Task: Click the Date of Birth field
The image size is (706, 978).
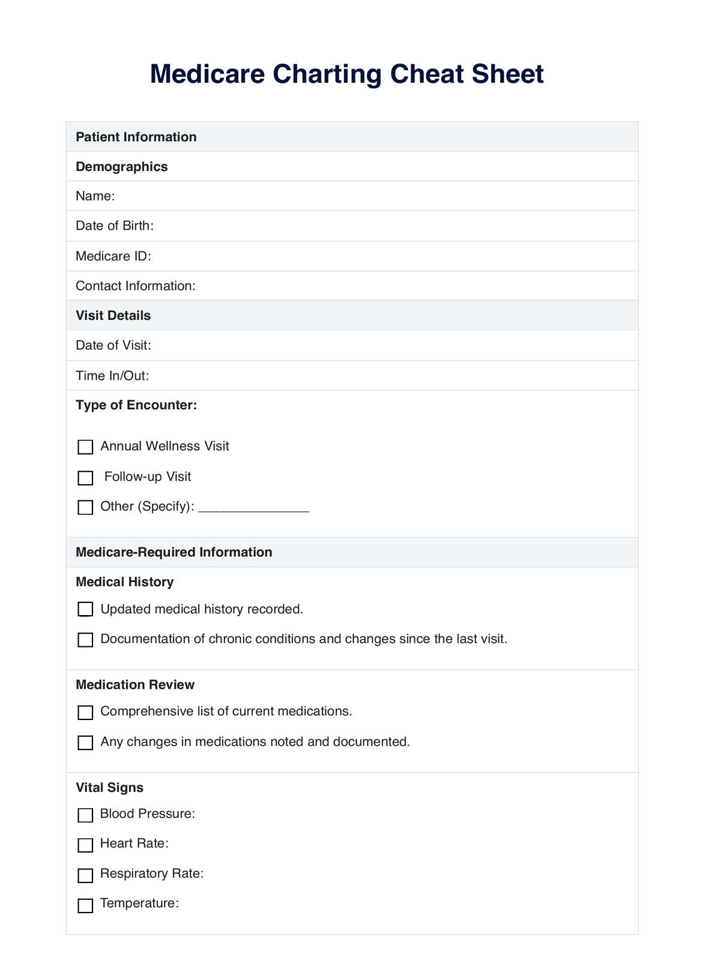Action: coord(360,226)
